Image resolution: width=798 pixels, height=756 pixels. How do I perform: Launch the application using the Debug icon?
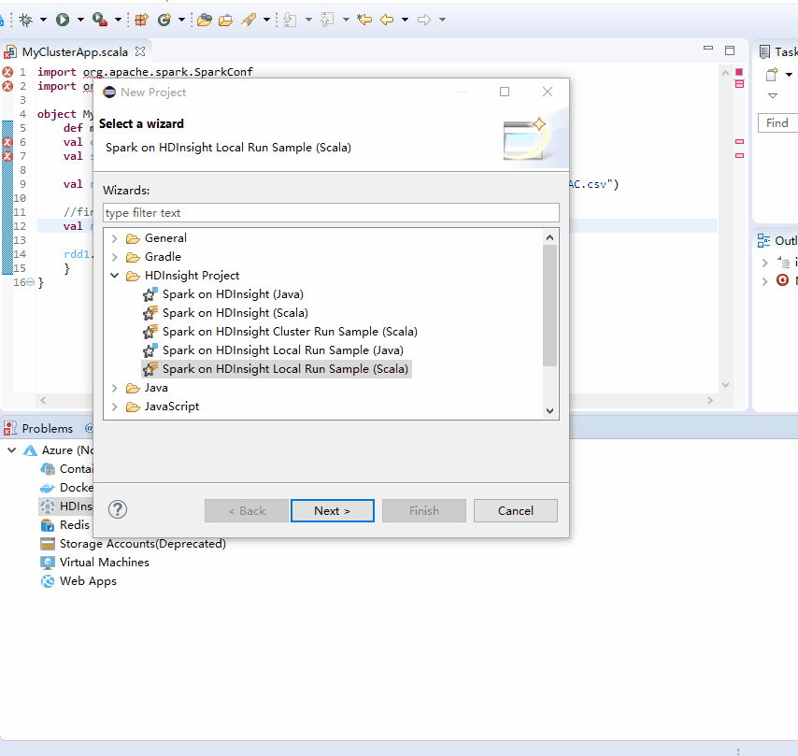point(25,19)
